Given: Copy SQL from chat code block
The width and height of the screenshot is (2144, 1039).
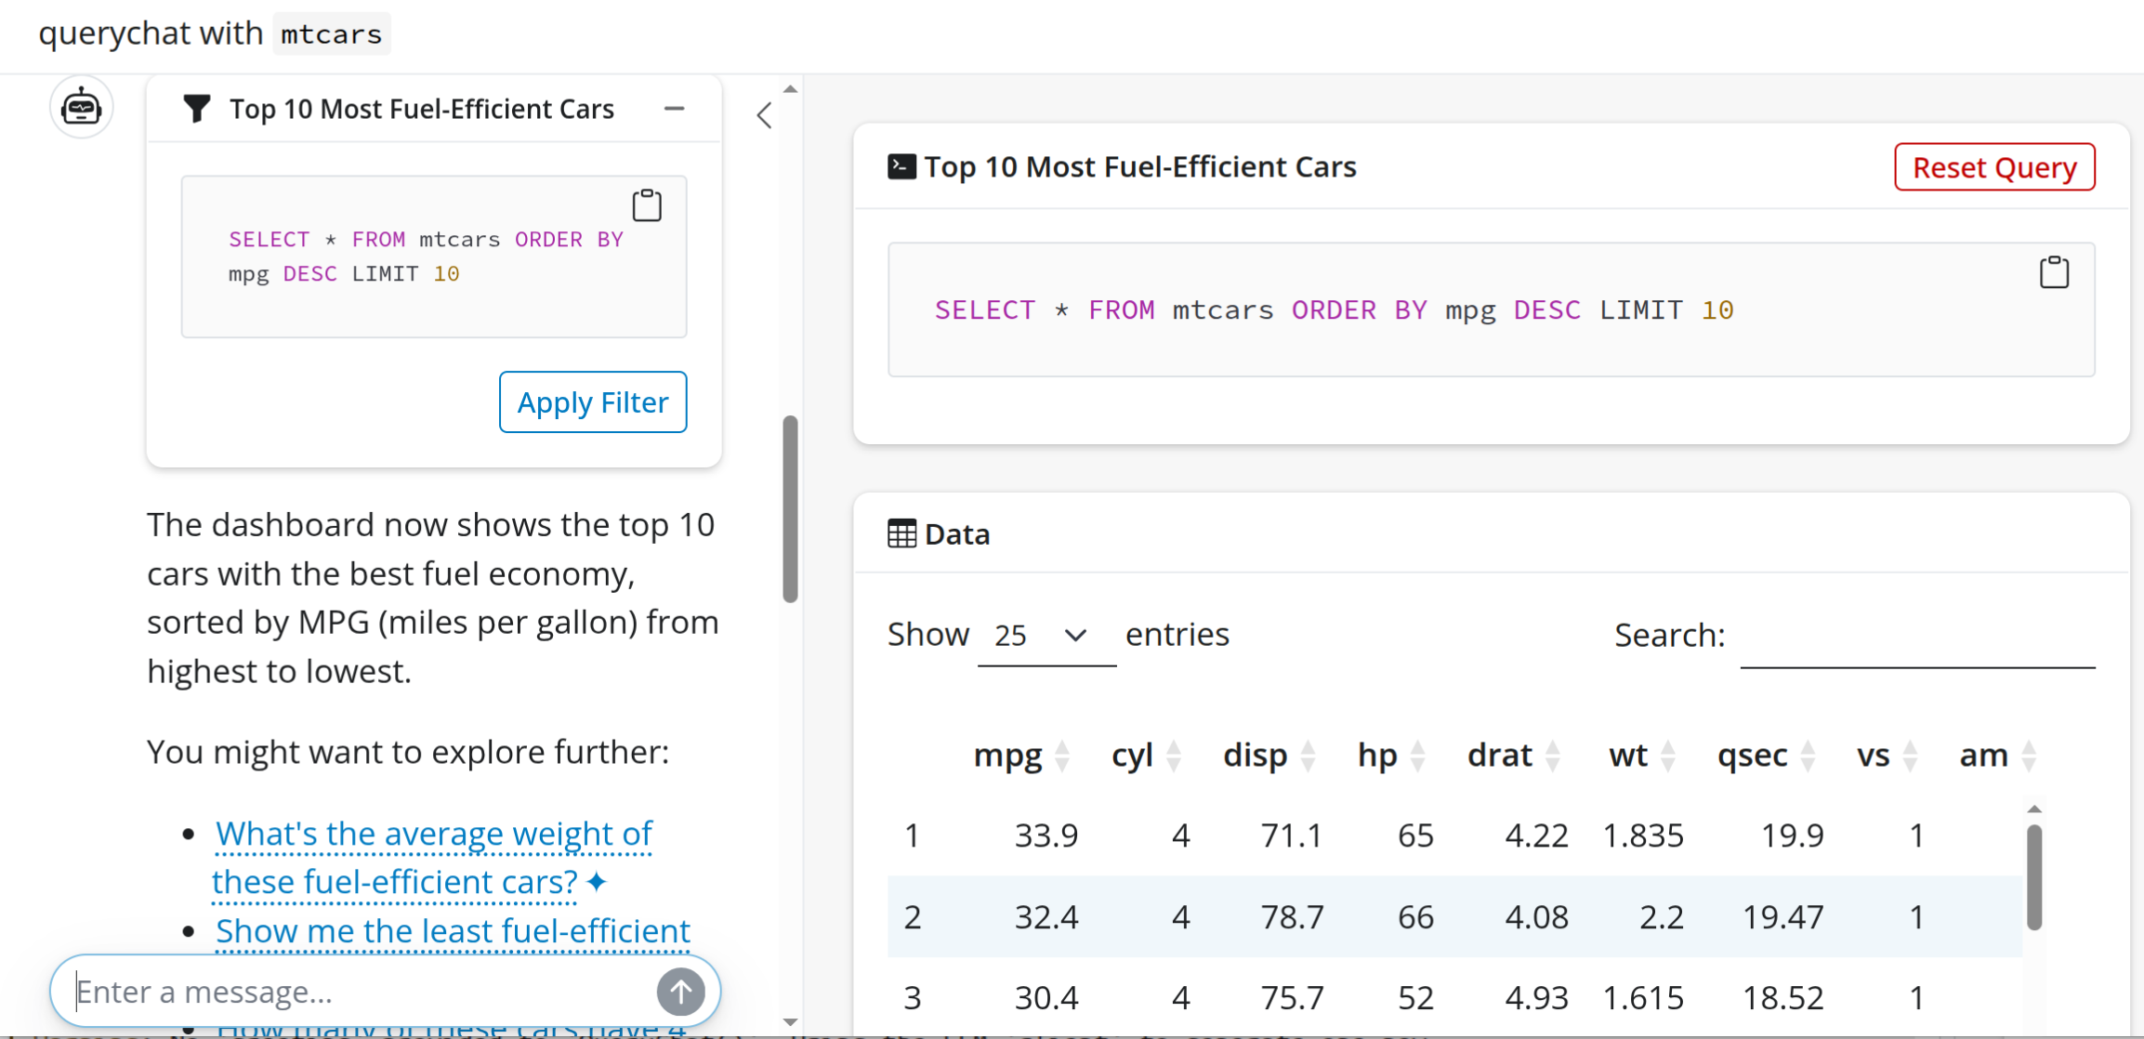Looking at the screenshot, I should coord(647,205).
